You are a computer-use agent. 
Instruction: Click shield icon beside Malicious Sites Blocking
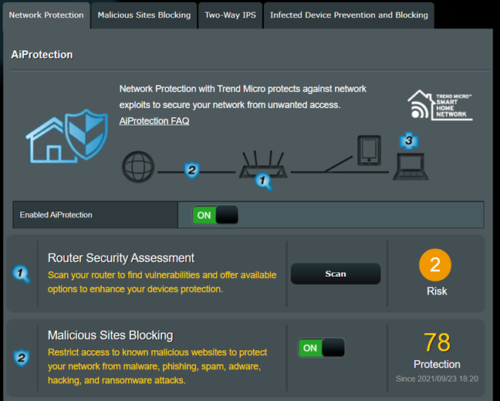(22, 358)
